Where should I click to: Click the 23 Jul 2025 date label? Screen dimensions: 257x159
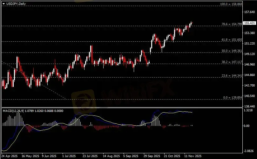click(x=90, y=156)
